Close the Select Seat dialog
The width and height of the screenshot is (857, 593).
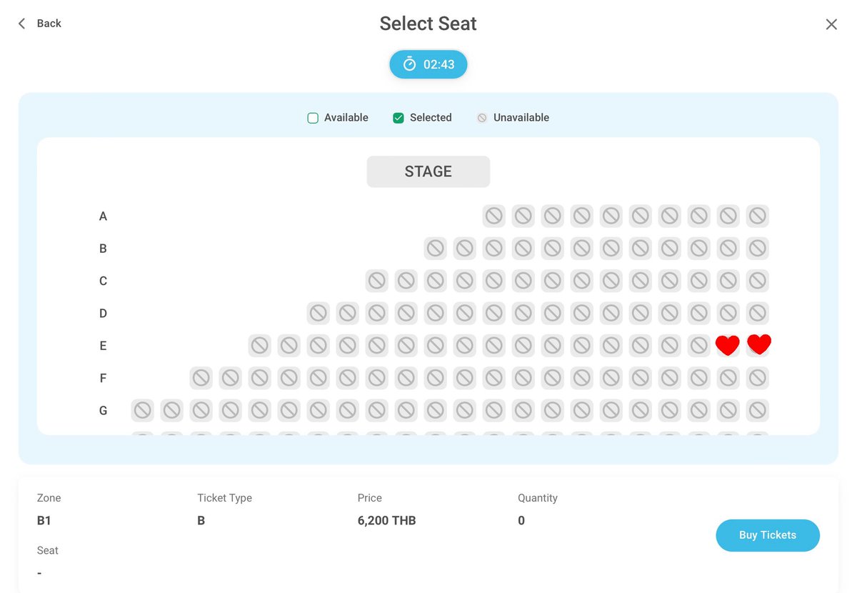pyautogui.click(x=831, y=24)
